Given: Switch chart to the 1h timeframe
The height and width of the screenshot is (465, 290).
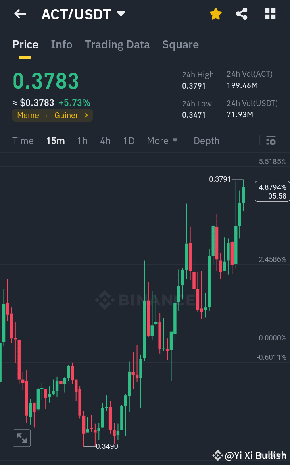Looking at the screenshot, I should [82, 141].
